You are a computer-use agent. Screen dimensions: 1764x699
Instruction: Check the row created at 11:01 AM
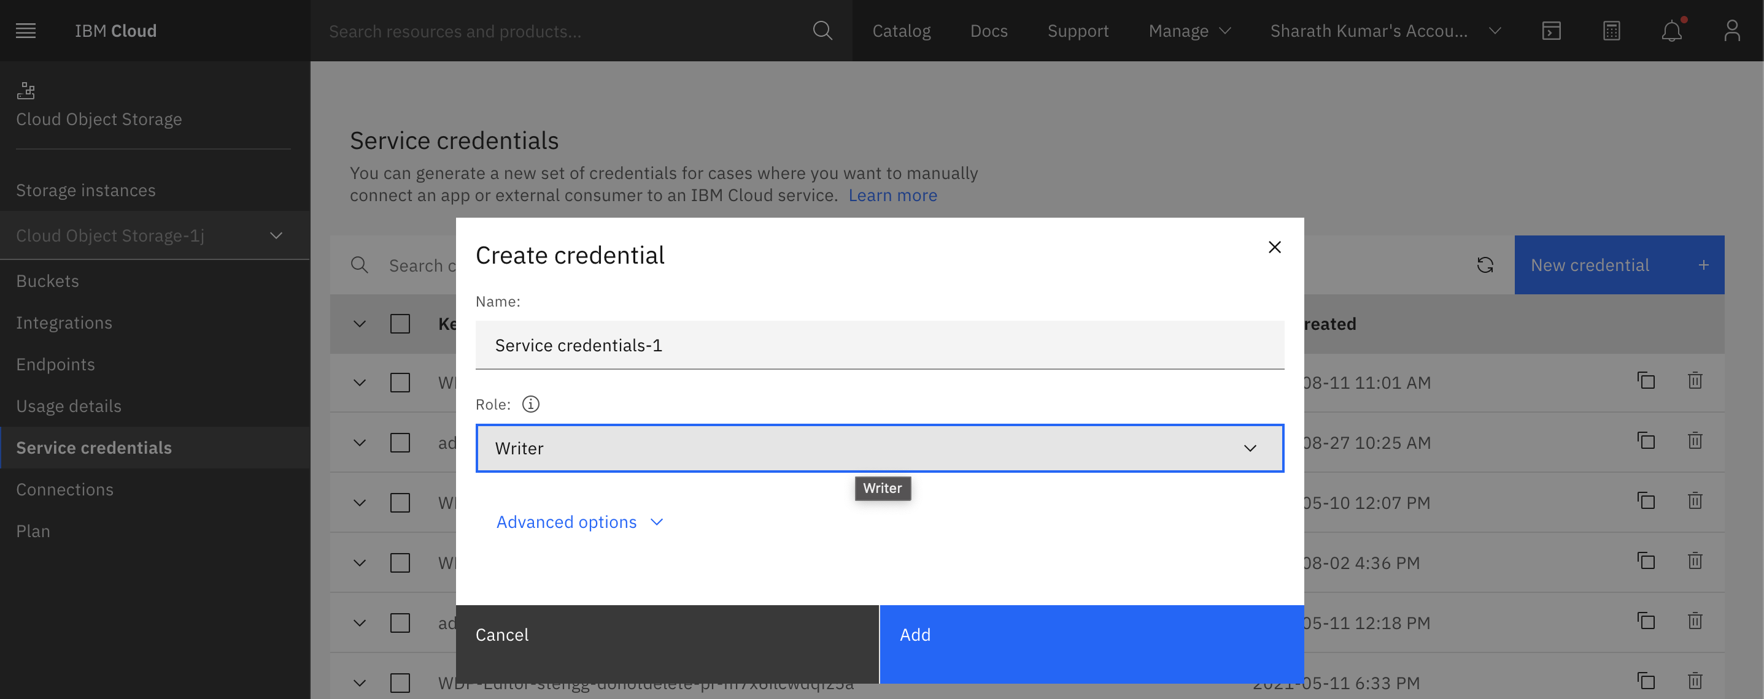point(400,383)
